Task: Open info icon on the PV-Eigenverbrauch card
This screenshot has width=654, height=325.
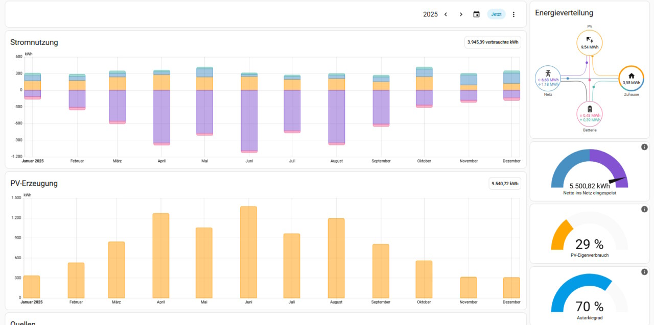Action: coord(644,209)
